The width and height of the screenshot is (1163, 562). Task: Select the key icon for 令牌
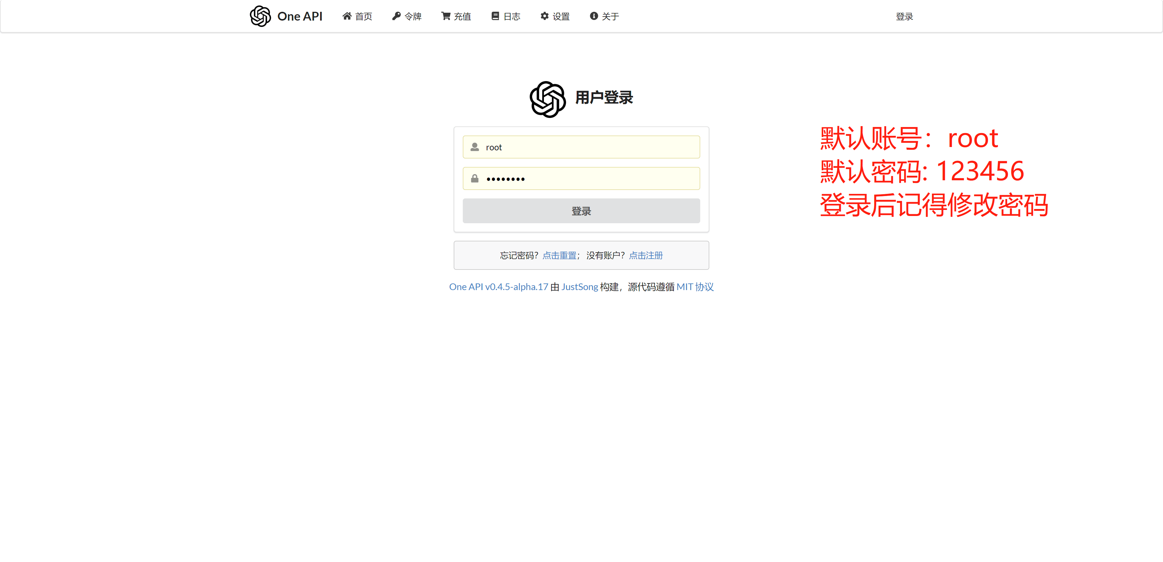(396, 16)
